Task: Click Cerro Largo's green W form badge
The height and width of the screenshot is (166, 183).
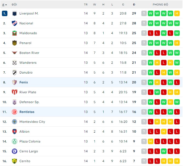Action: tap(164, 151)
